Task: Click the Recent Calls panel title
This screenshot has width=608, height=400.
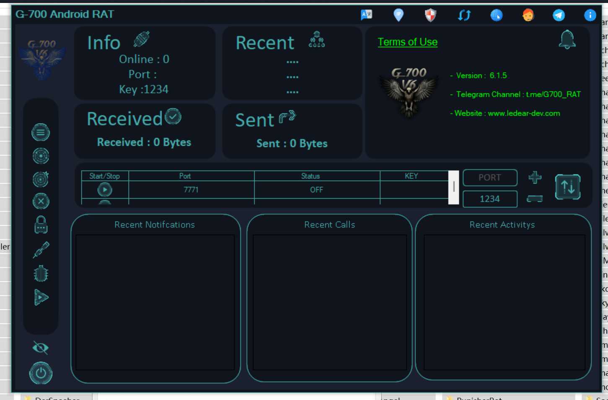Action: [x=330, y=225]
